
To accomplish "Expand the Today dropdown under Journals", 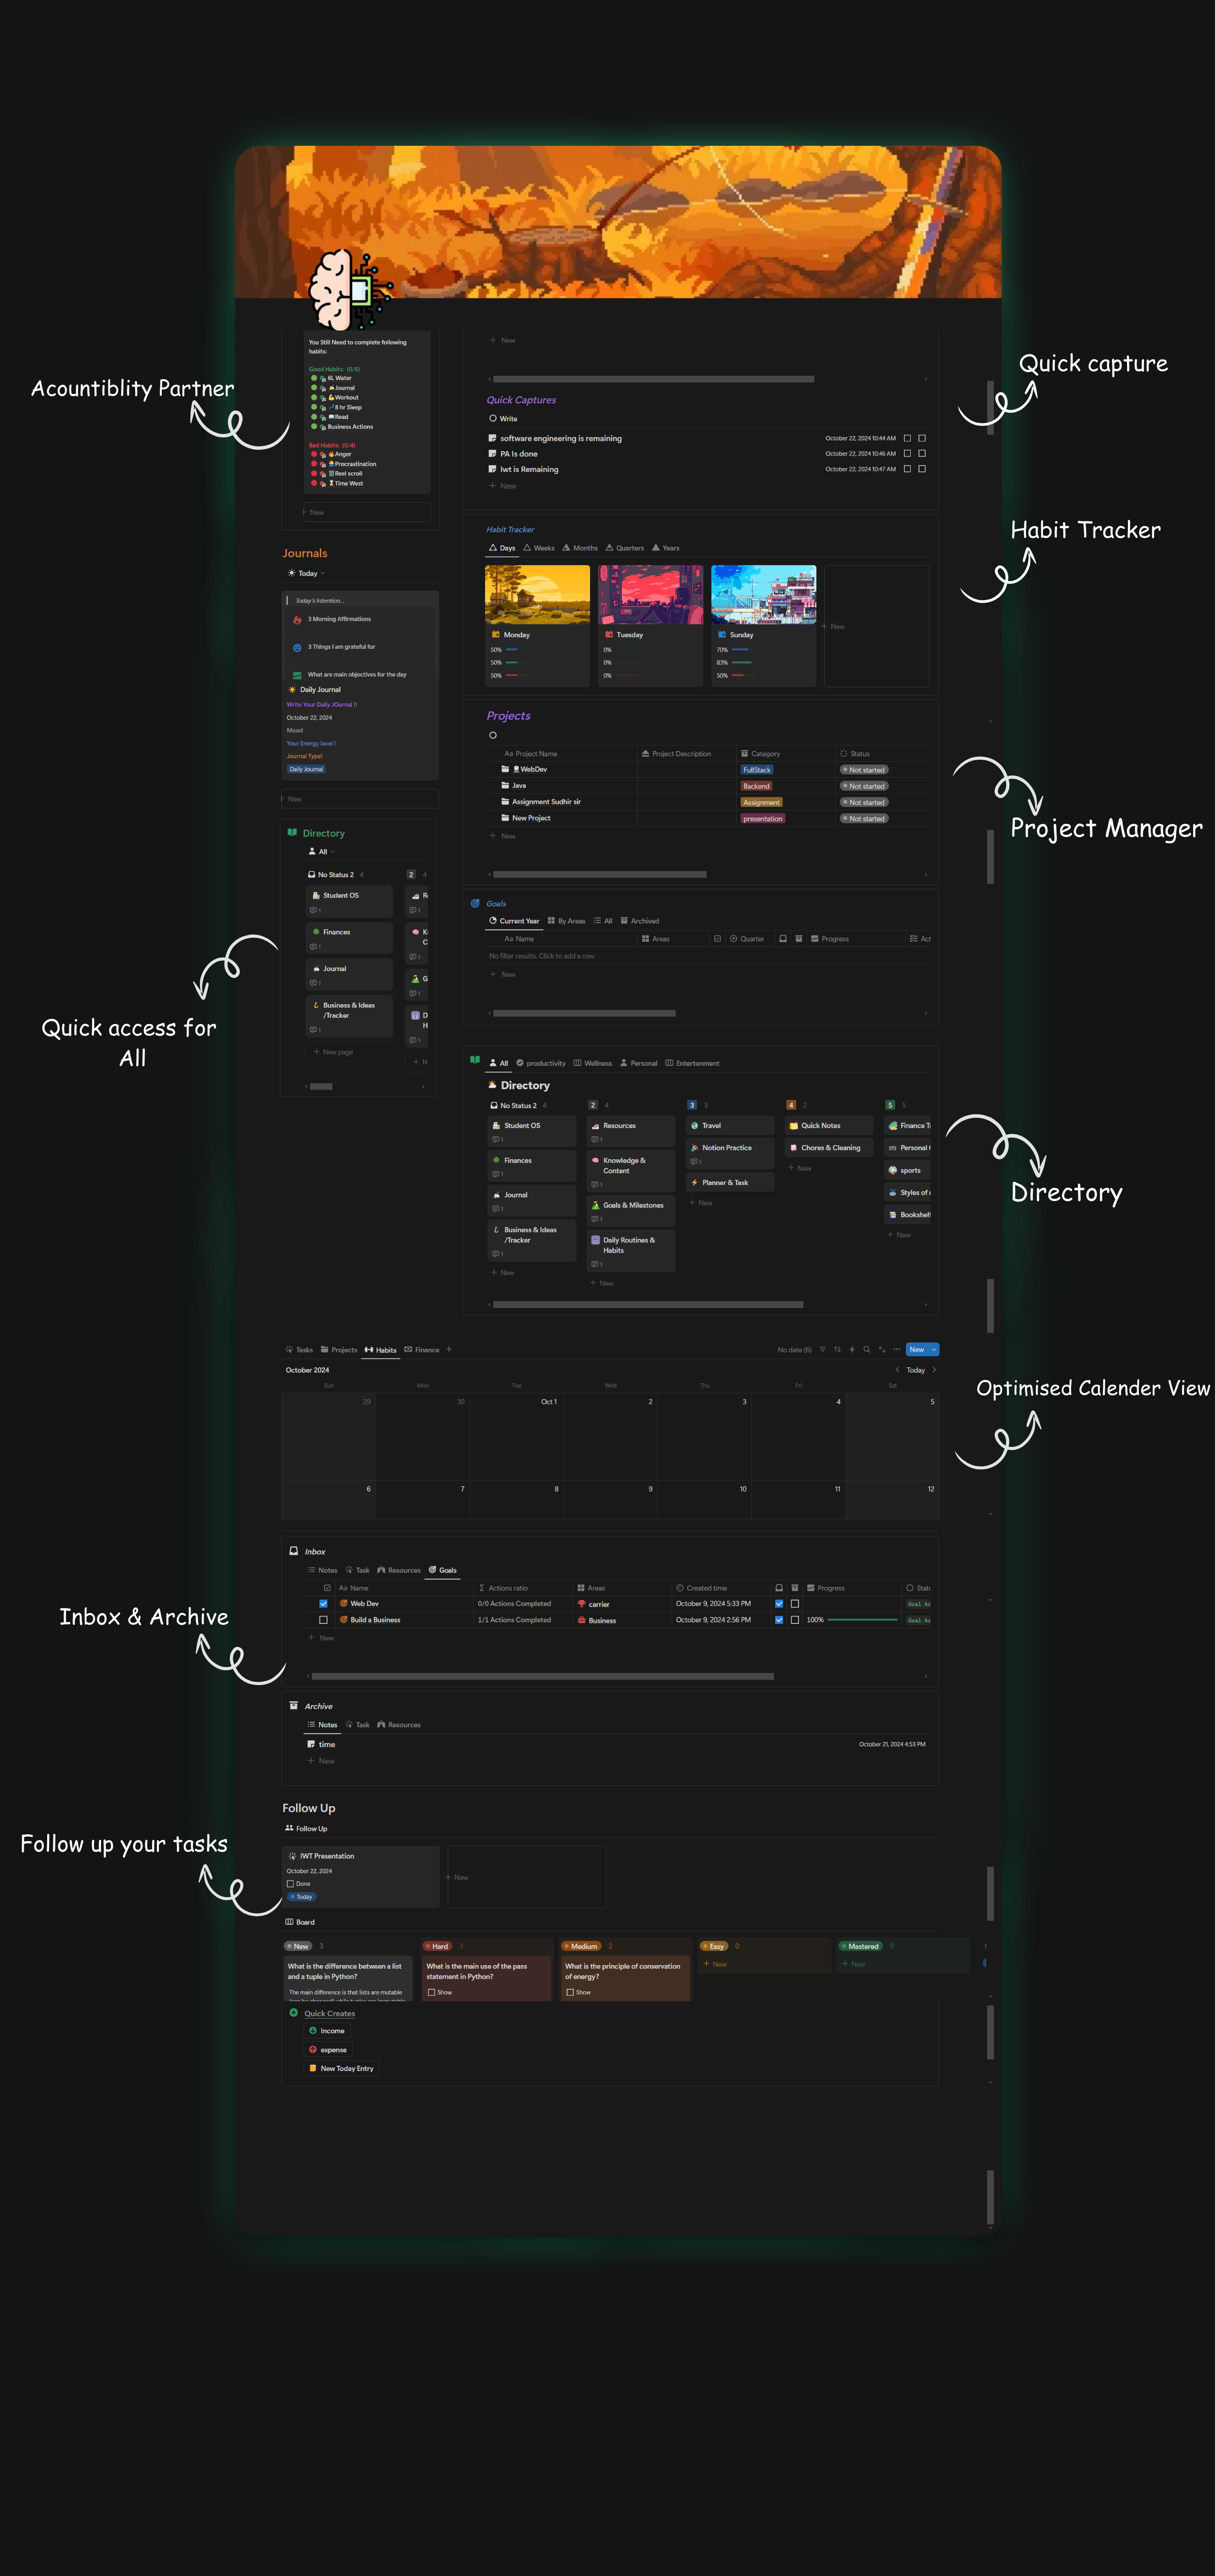I will coord(323,574).
